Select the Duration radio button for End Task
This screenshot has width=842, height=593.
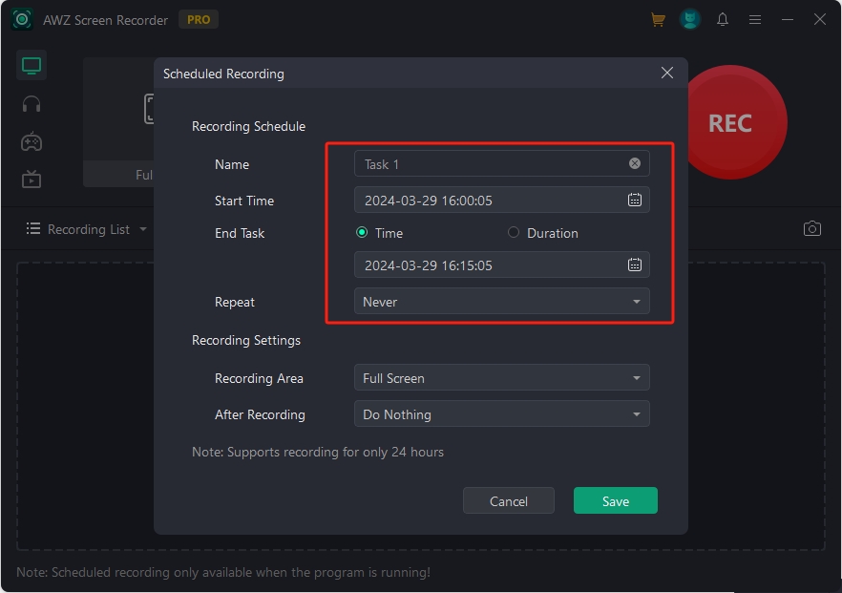[514, 233]
